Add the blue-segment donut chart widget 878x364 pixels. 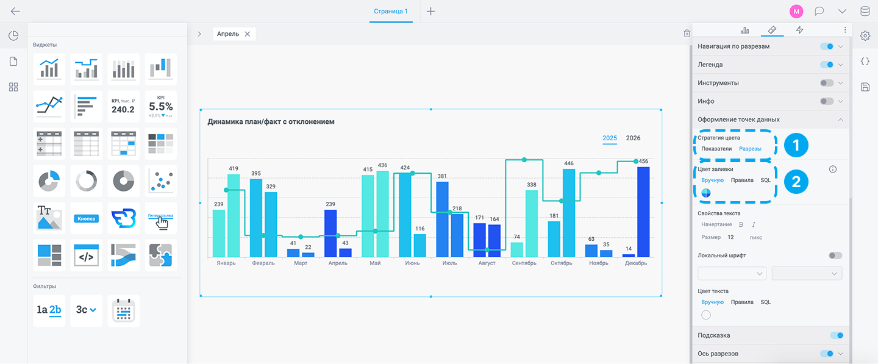pos(49,180)
